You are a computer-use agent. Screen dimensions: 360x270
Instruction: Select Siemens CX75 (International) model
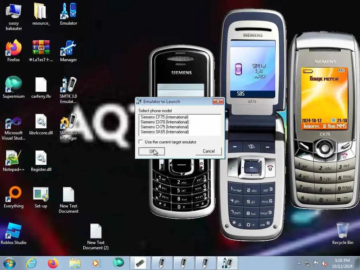coord(165,127)
